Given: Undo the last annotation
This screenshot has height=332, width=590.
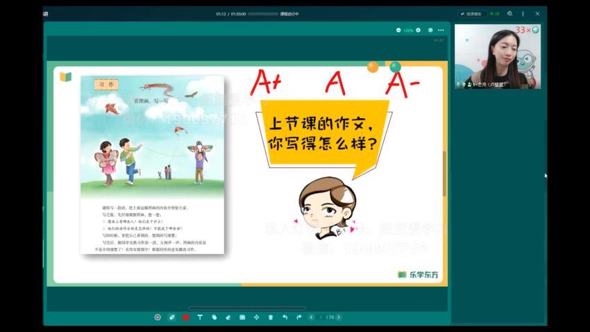Looking at the screenshot, I should (x=285, y=317).
